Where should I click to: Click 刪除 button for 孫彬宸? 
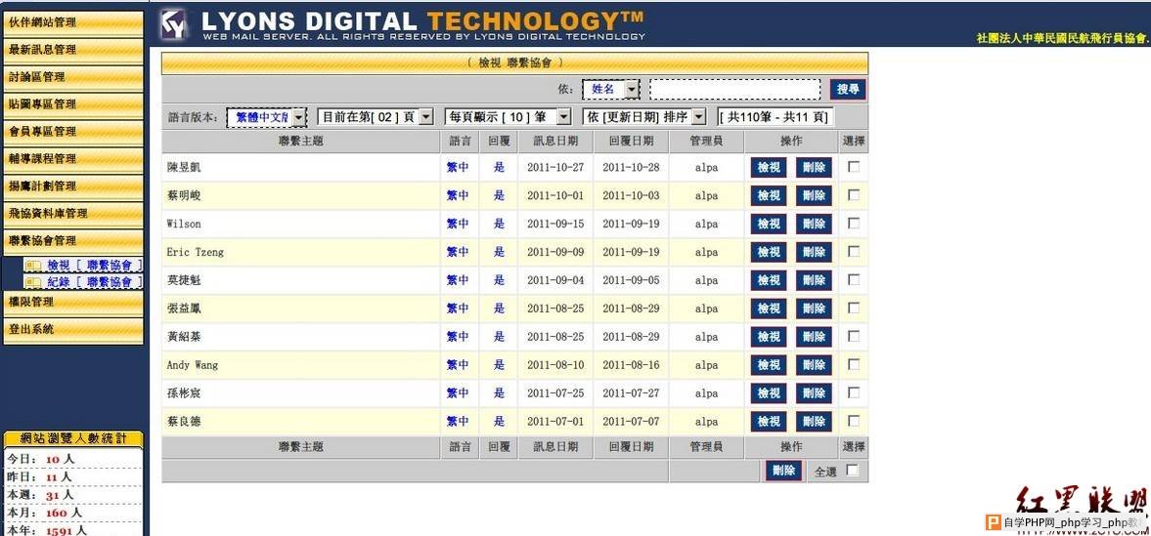tap(814, 393)
